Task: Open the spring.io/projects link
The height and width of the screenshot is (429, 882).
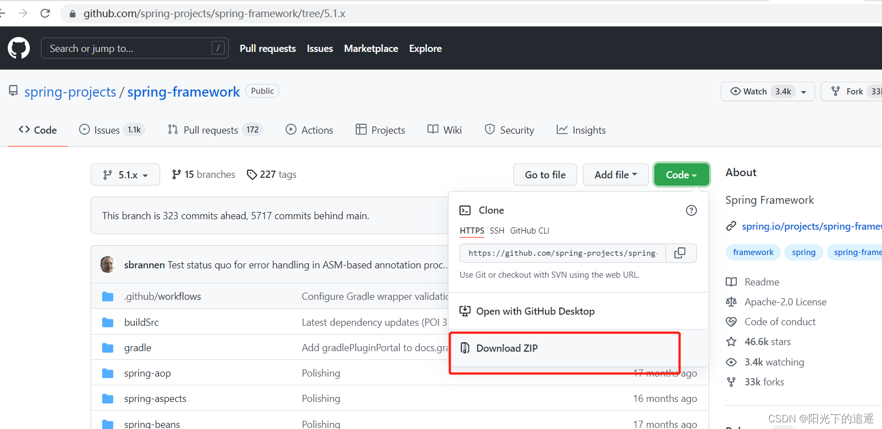Action: click(x=812, y=226)
